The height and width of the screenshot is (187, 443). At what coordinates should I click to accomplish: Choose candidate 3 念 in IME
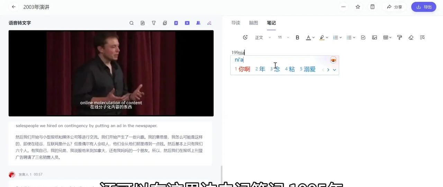pyautogui.click(x=275, y=69)
